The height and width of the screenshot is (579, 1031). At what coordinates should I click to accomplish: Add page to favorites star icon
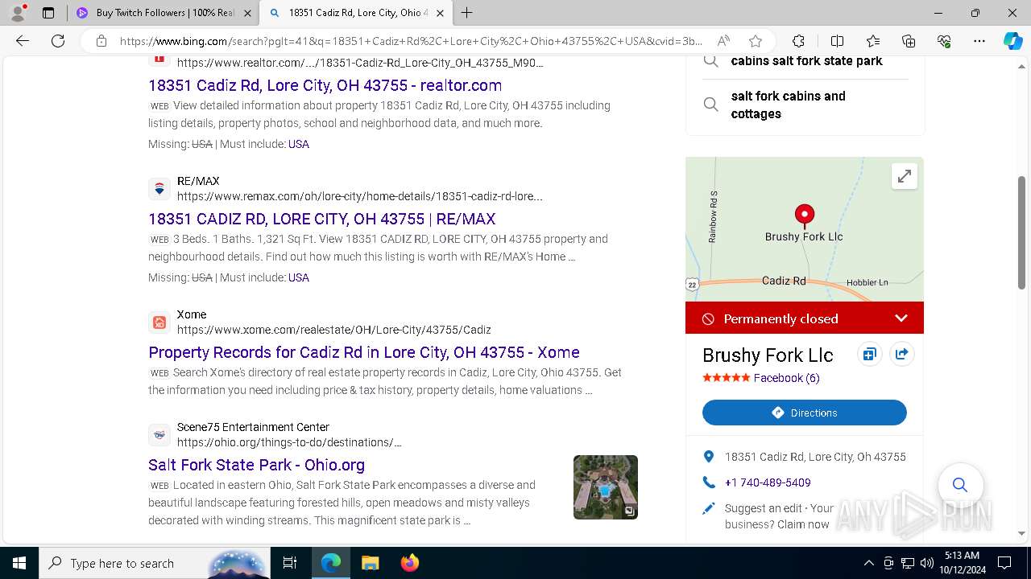[x=755, y=41]
